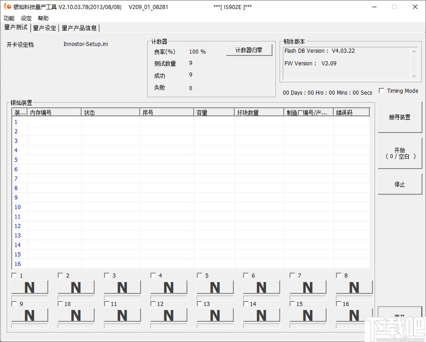Click the 停止 stop button
The height and width of the screenshot is (342, 426).
coord(399,184)
